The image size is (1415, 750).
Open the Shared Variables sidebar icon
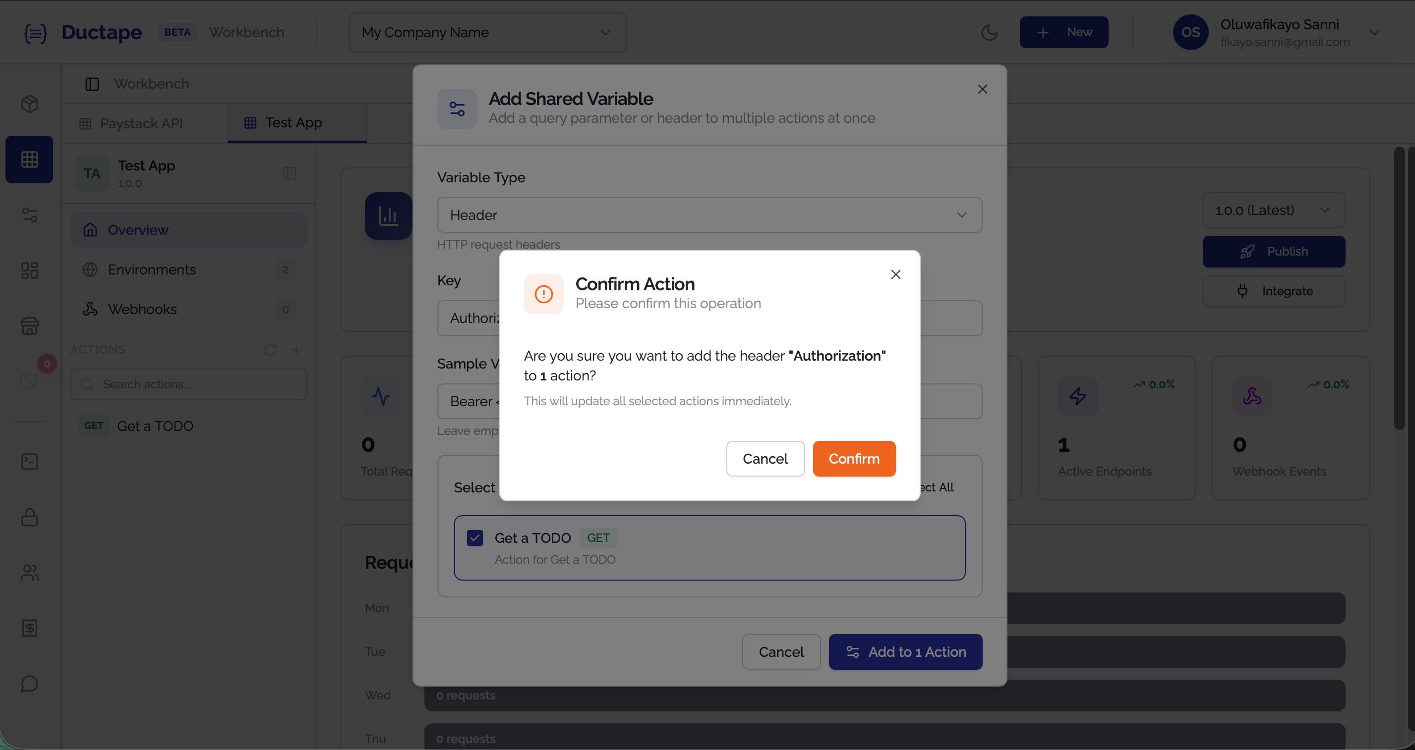[x=29, y=215]
